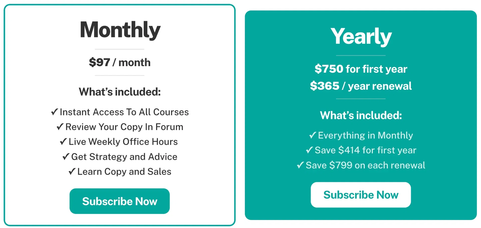Click Subscribe Now under Yearly plan

361,195
